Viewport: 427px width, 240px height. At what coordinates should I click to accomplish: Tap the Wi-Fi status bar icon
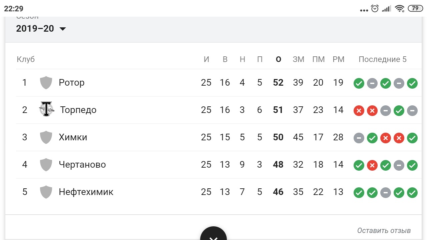(x=399, y=8)
